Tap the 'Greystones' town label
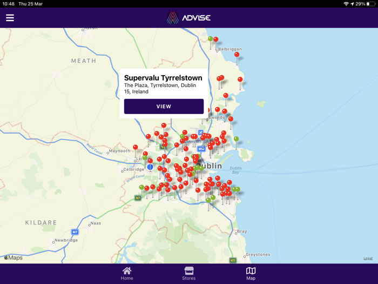The width and height of the screenshot is (378, 284). click(x=258, y=255)
